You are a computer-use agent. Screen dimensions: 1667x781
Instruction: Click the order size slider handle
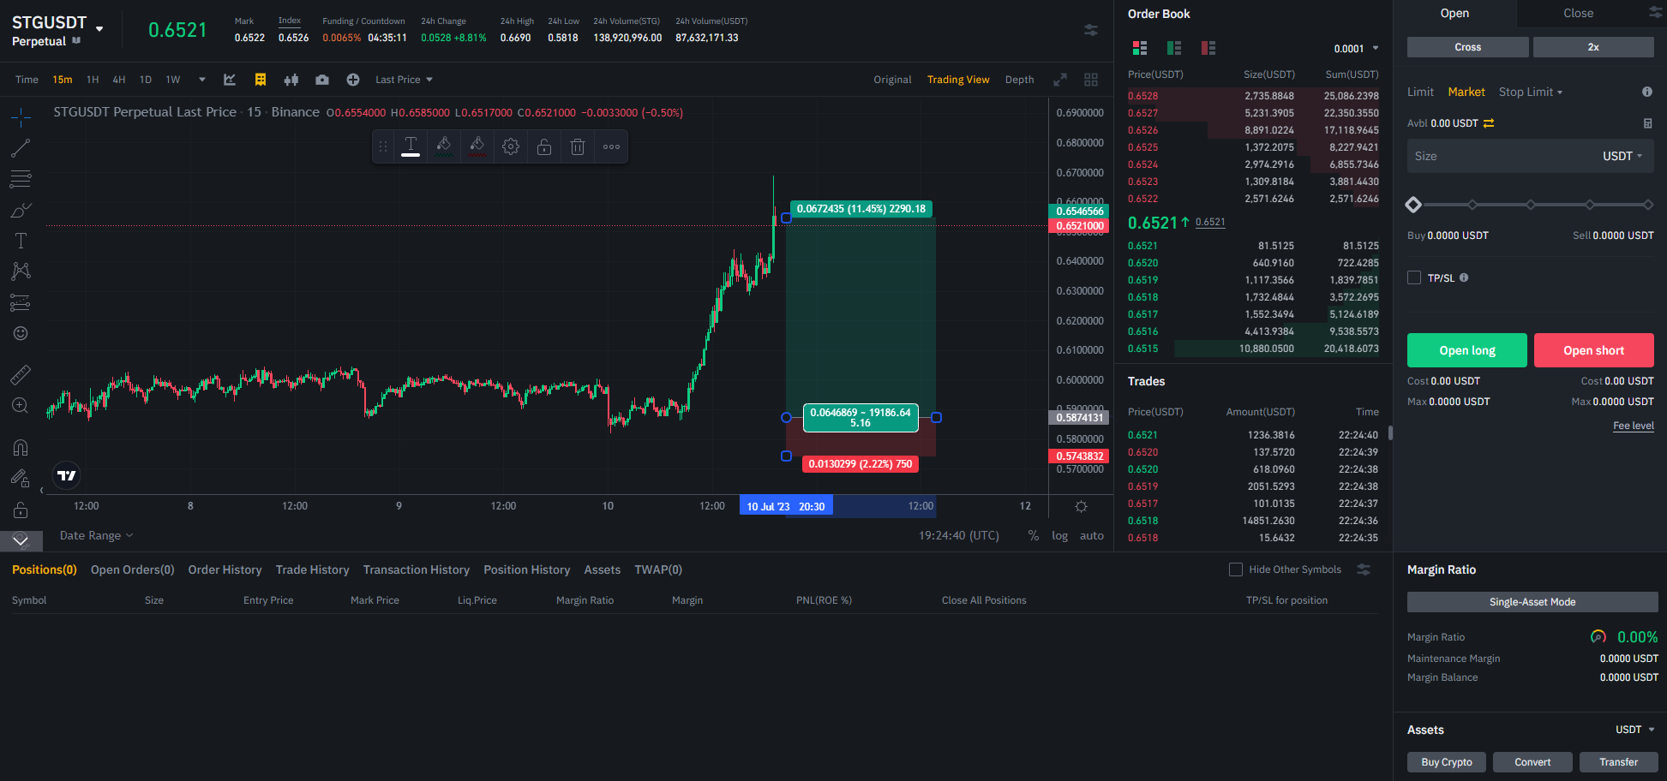click(1414, 205)
